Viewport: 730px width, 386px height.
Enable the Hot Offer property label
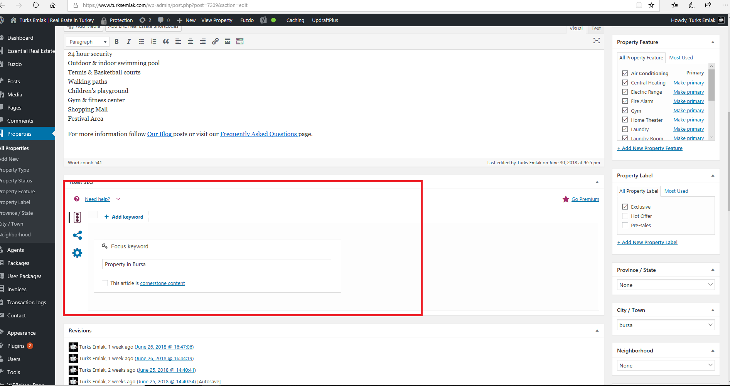(625, 216)
